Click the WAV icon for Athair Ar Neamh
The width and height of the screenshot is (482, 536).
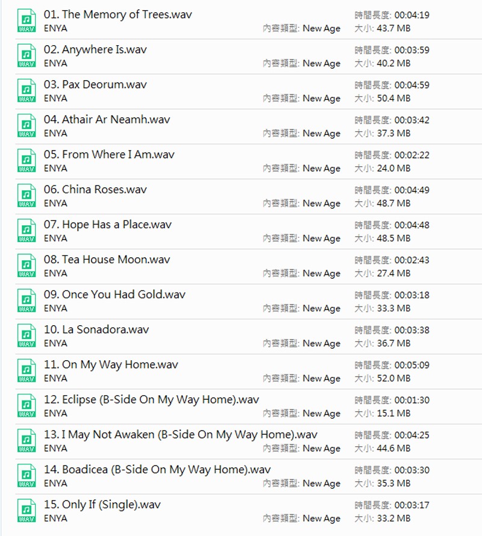point(26,126)
